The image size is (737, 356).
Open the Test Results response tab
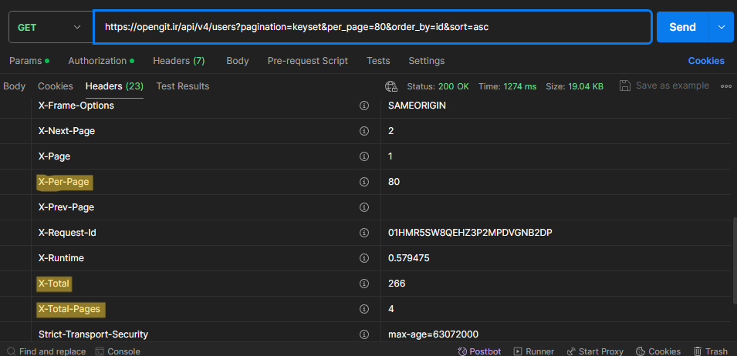tap(182, 86)
